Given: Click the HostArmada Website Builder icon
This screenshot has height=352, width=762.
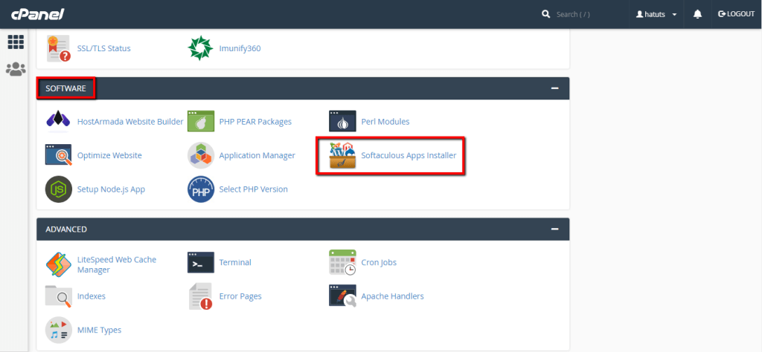Looking at the screenshot, I should coord(58,121).
